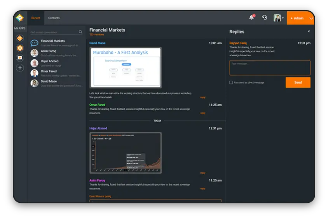The width and height of the screenshot is (328, 218).
Task: Open the first orange app in My Apps
Action: [x=20, y=38]
